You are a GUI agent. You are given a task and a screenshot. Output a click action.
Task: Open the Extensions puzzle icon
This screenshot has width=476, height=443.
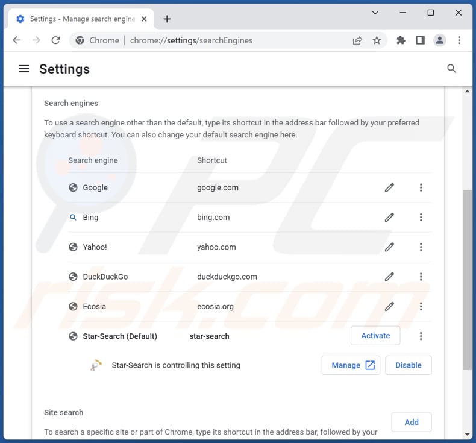tap(401, 40)
